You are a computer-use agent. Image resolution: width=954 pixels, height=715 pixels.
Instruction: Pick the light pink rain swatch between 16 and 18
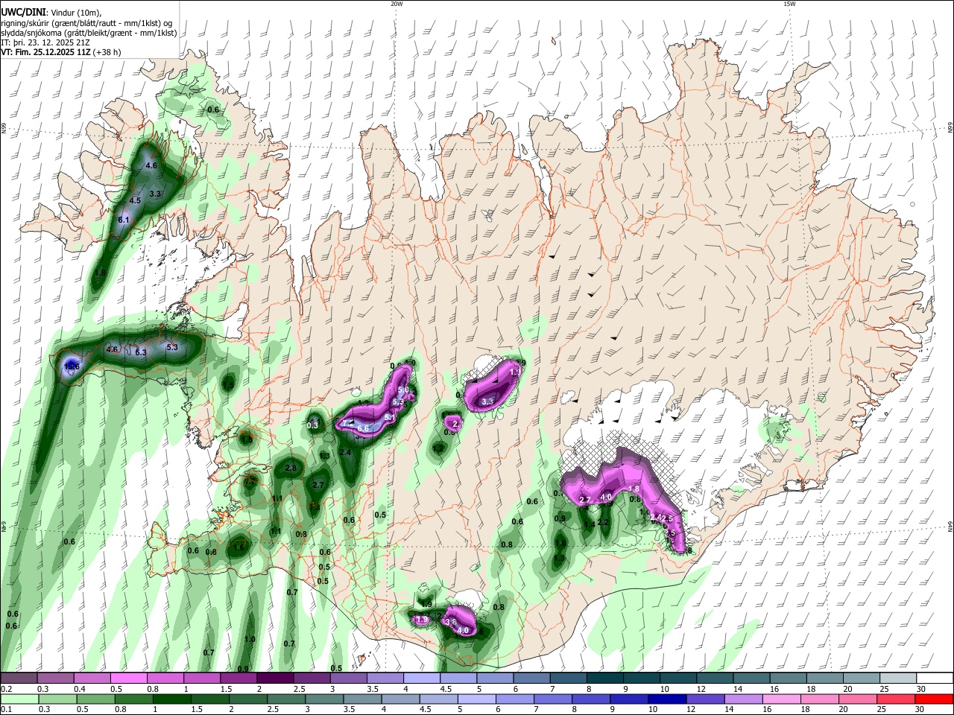781,699
